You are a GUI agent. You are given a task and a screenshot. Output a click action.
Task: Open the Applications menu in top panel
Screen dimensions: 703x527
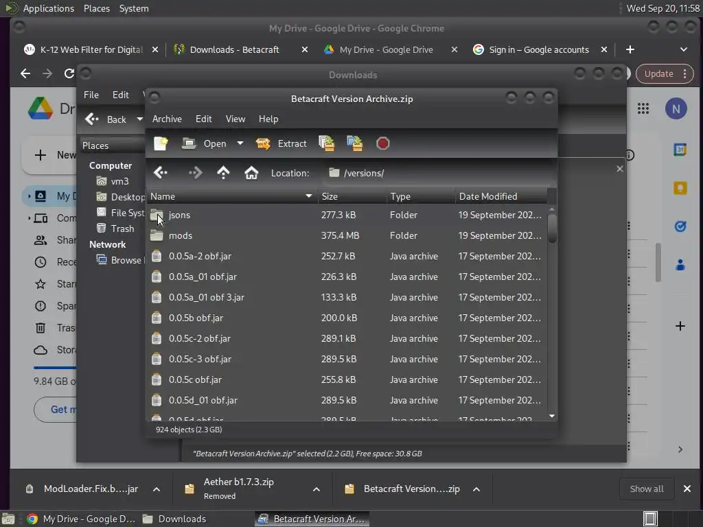49,8
